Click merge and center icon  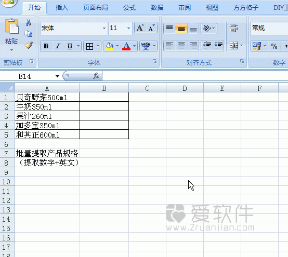click(234, 46)
